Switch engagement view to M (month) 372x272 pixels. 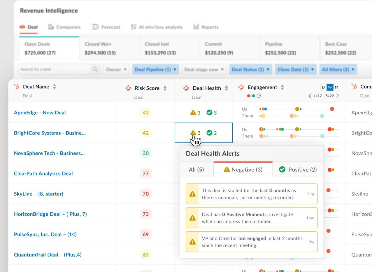pyautogui.click(x=337, y=87)
